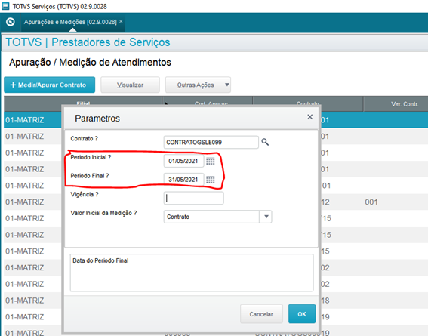Click the Data do Periodo Final help text
The image size is (428, 336).
point(100,260)
